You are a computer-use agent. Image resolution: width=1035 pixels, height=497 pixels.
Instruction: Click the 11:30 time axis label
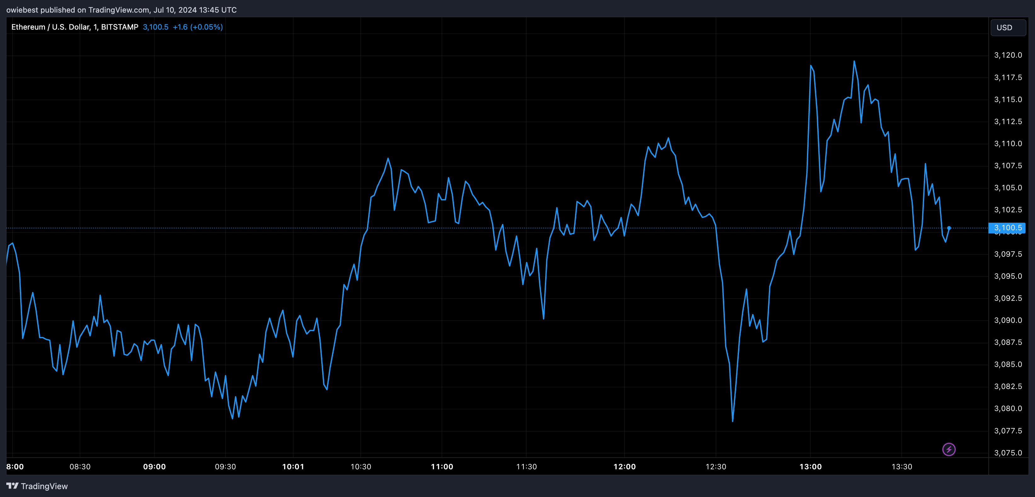526,466
